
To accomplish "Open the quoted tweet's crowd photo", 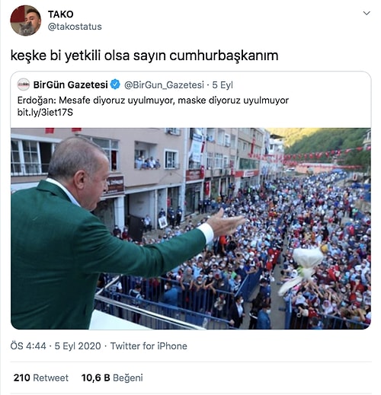I will 190,228.
